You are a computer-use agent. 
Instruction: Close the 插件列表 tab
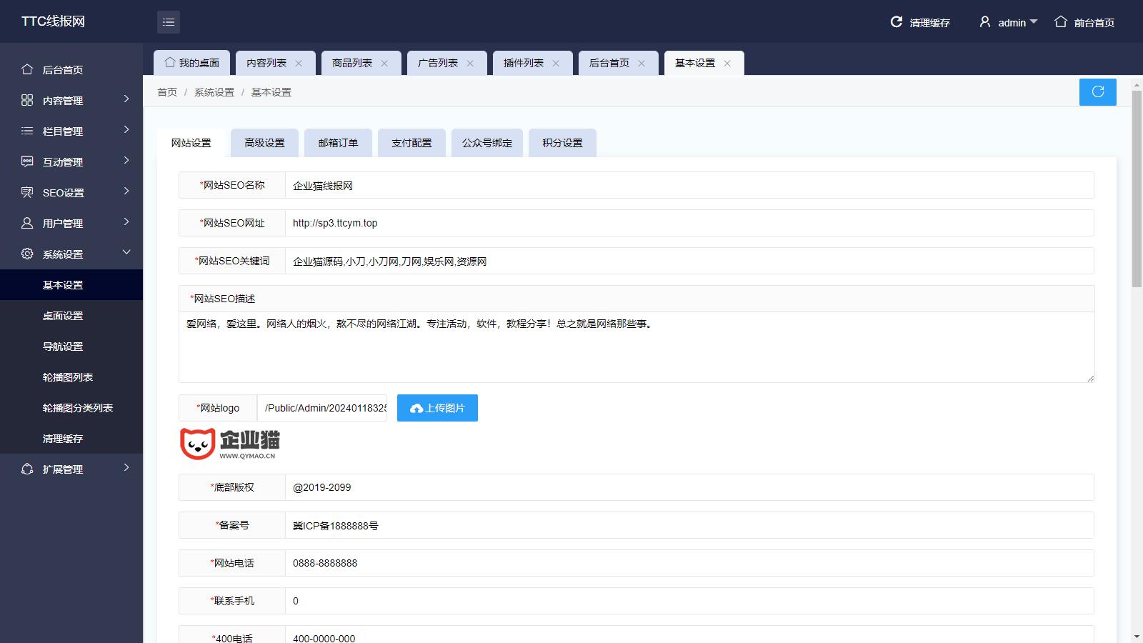pyautogui.click(x=556, y=64)
